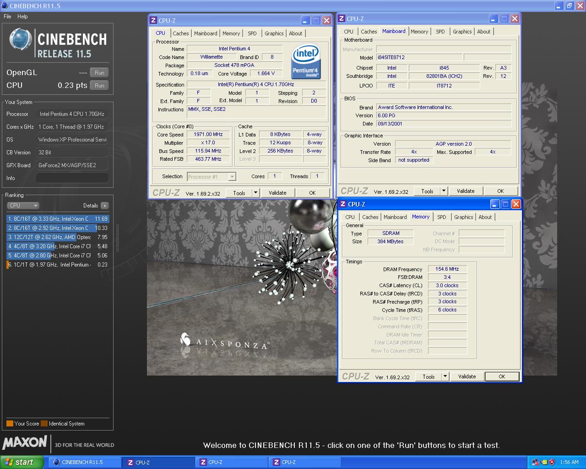Click the Z icon in CPU-Z Memory window title
The width and height of the screenshot is (586, 469).
pyautogui.click(x=343, y=204)
